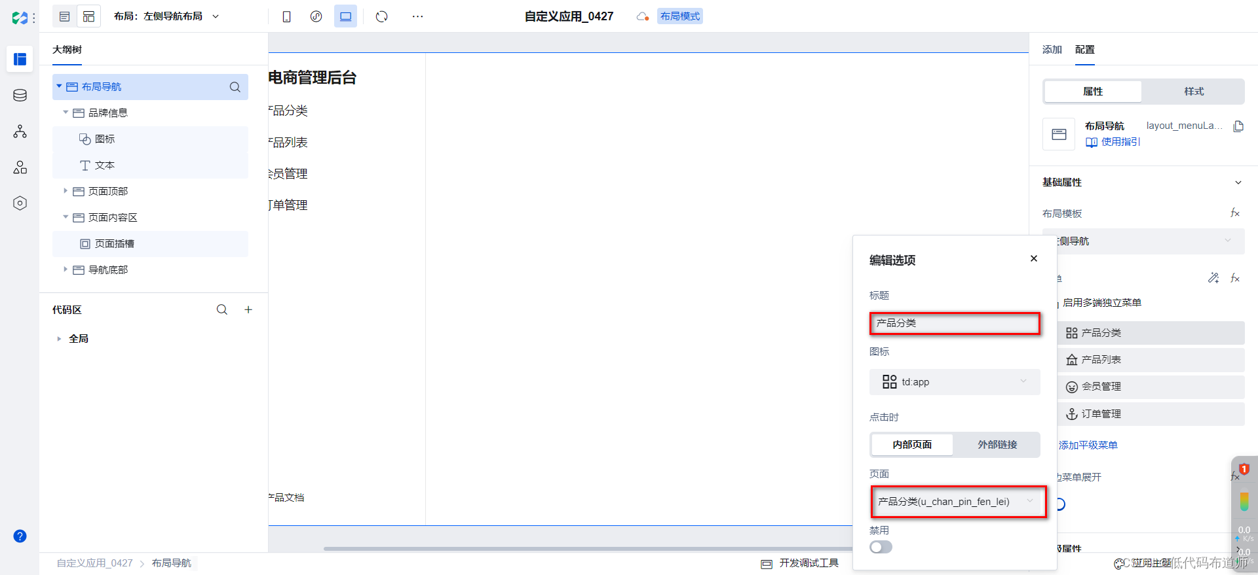Switch to the layout view icon
The image size is (1258, 575).
pos(89,16)
